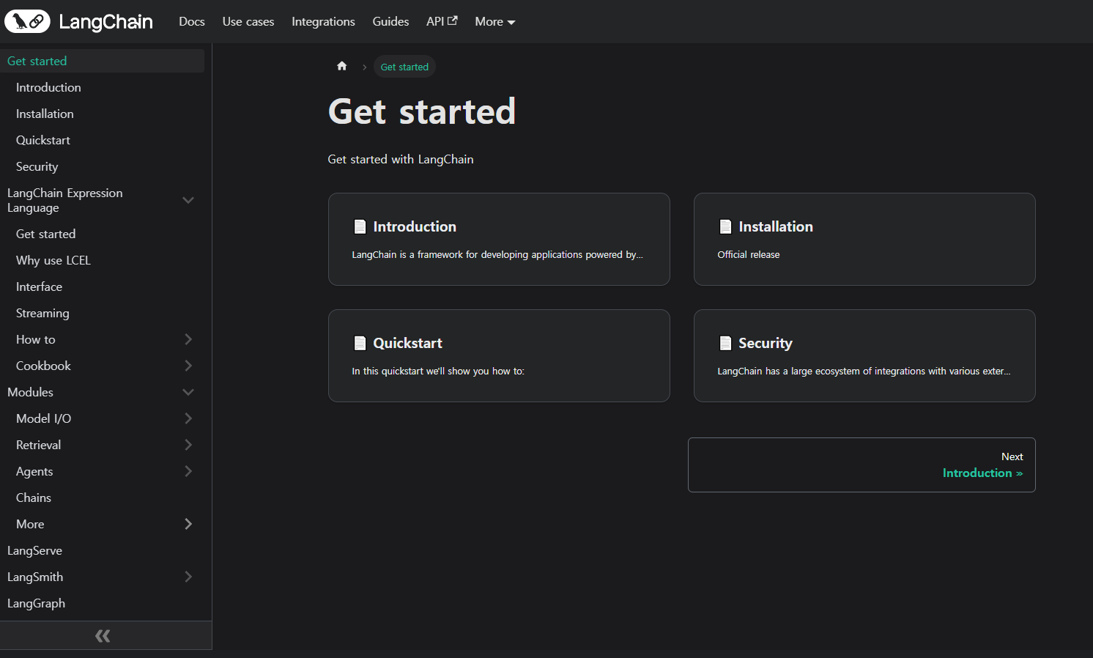1093x658 pixels.
Task: Open Docs in the top navbar
Action: tap(192, 21)
